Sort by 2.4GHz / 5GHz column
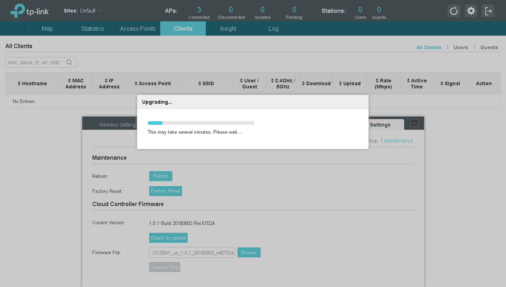The width and height of the screenshot is (506, 287). click(283, 83)
